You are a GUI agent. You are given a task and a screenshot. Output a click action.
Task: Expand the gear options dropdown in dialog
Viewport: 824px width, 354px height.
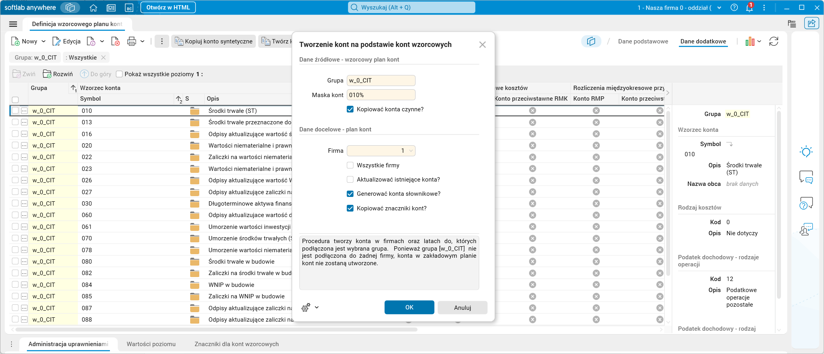(x=317, y=307)
